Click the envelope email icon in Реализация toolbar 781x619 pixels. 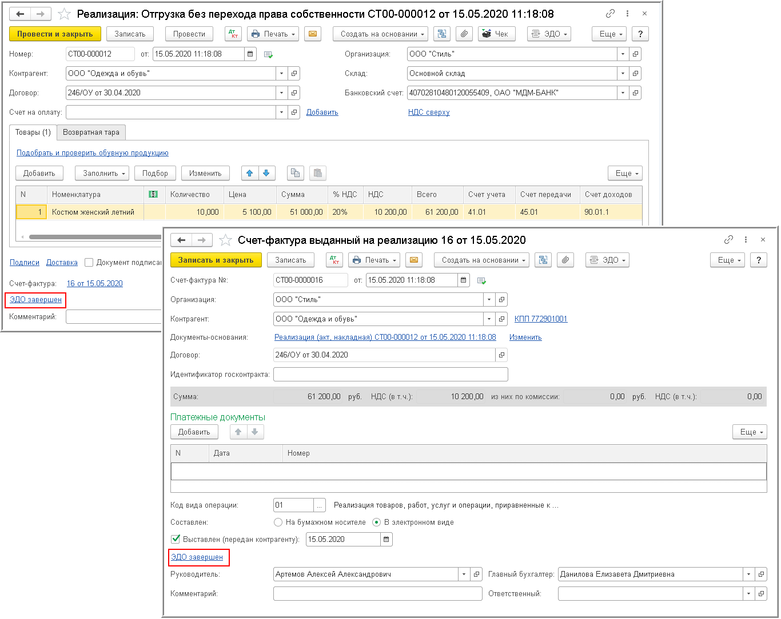313,34
